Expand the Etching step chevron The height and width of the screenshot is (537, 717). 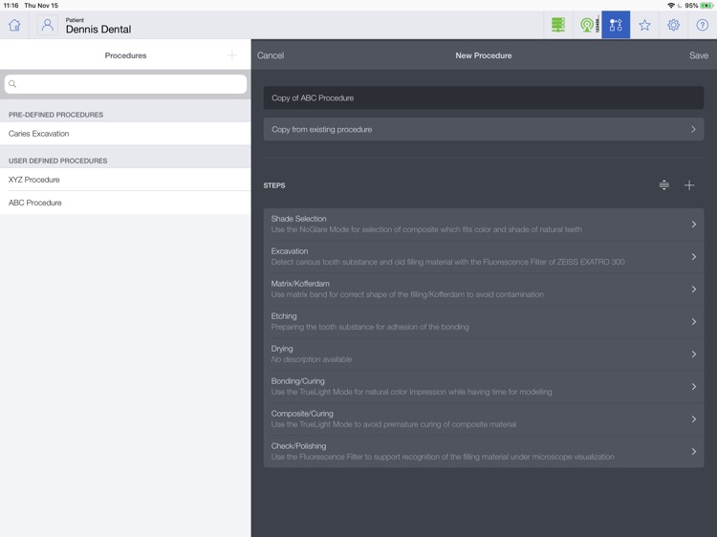point(694,322)
